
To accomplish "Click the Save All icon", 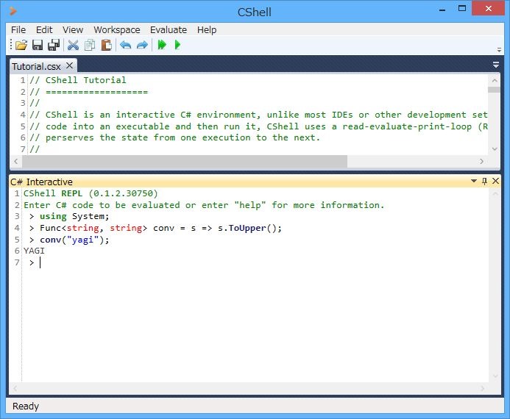I will coord(53,46).
